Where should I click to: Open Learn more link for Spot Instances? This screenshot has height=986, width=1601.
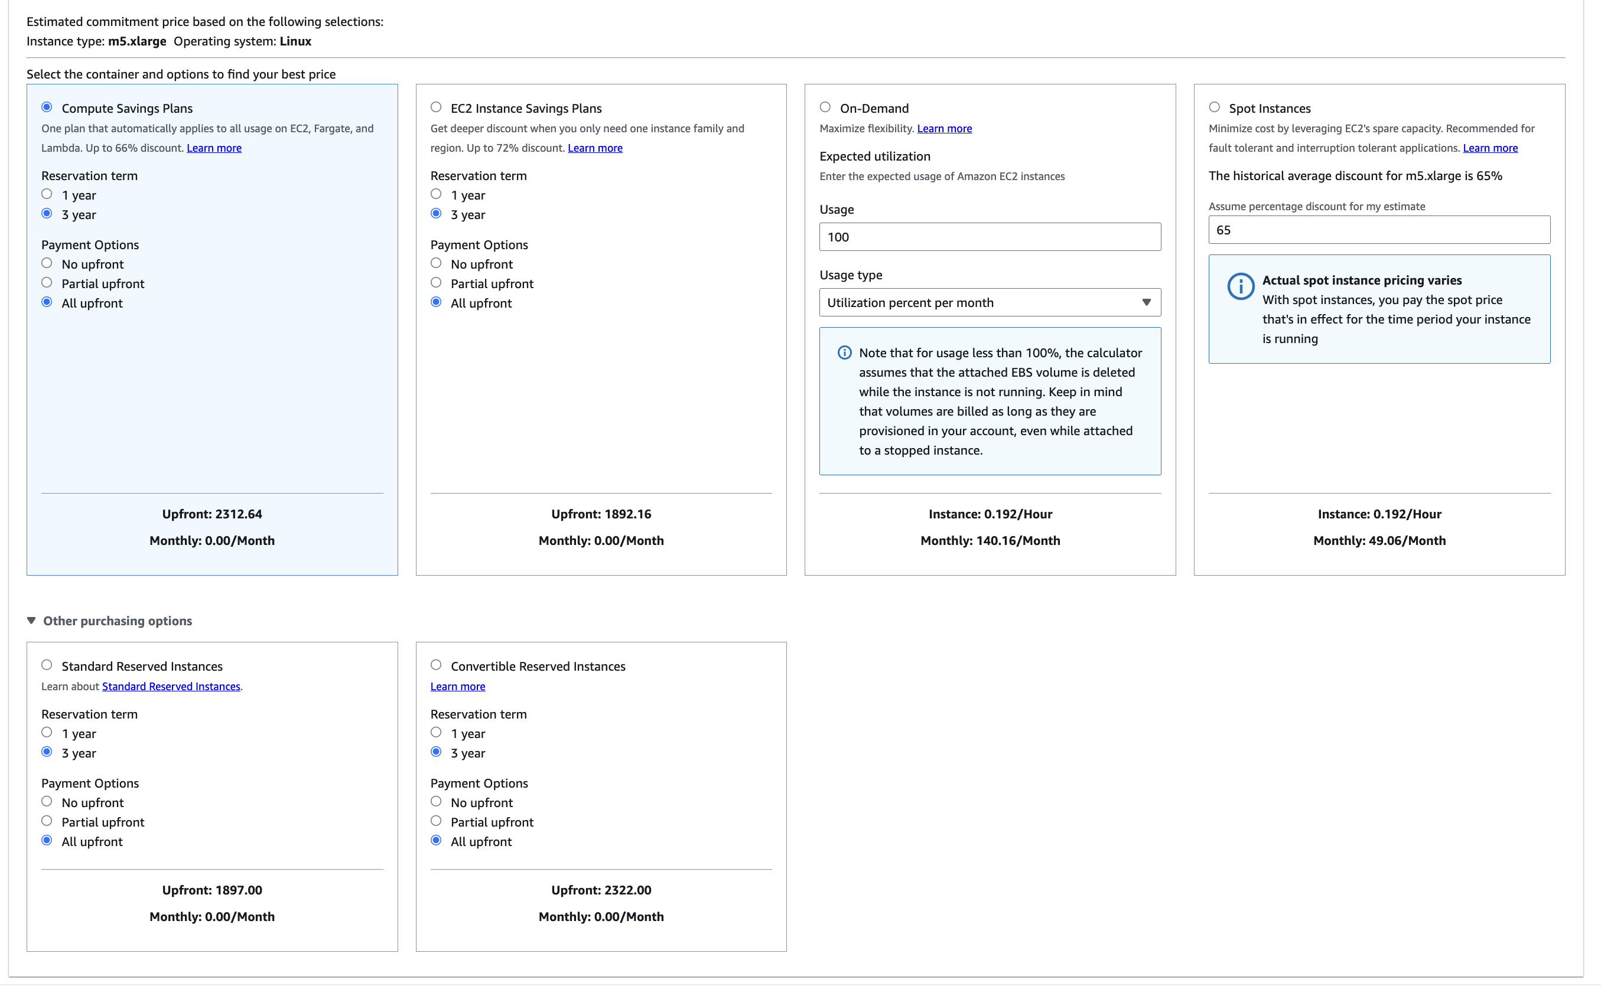tap(1490, 148)
